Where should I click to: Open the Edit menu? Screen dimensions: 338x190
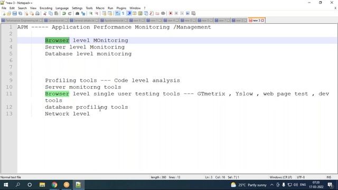click(x=12, y=8)
